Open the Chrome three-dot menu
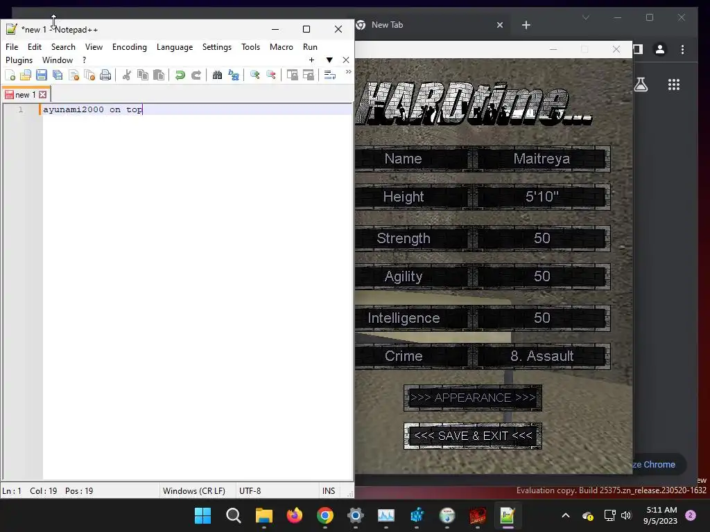710x532 pixels. [x=682, y=49]
